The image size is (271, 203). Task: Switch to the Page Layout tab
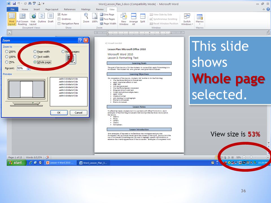pyautogui.click(x=52, y=9)
